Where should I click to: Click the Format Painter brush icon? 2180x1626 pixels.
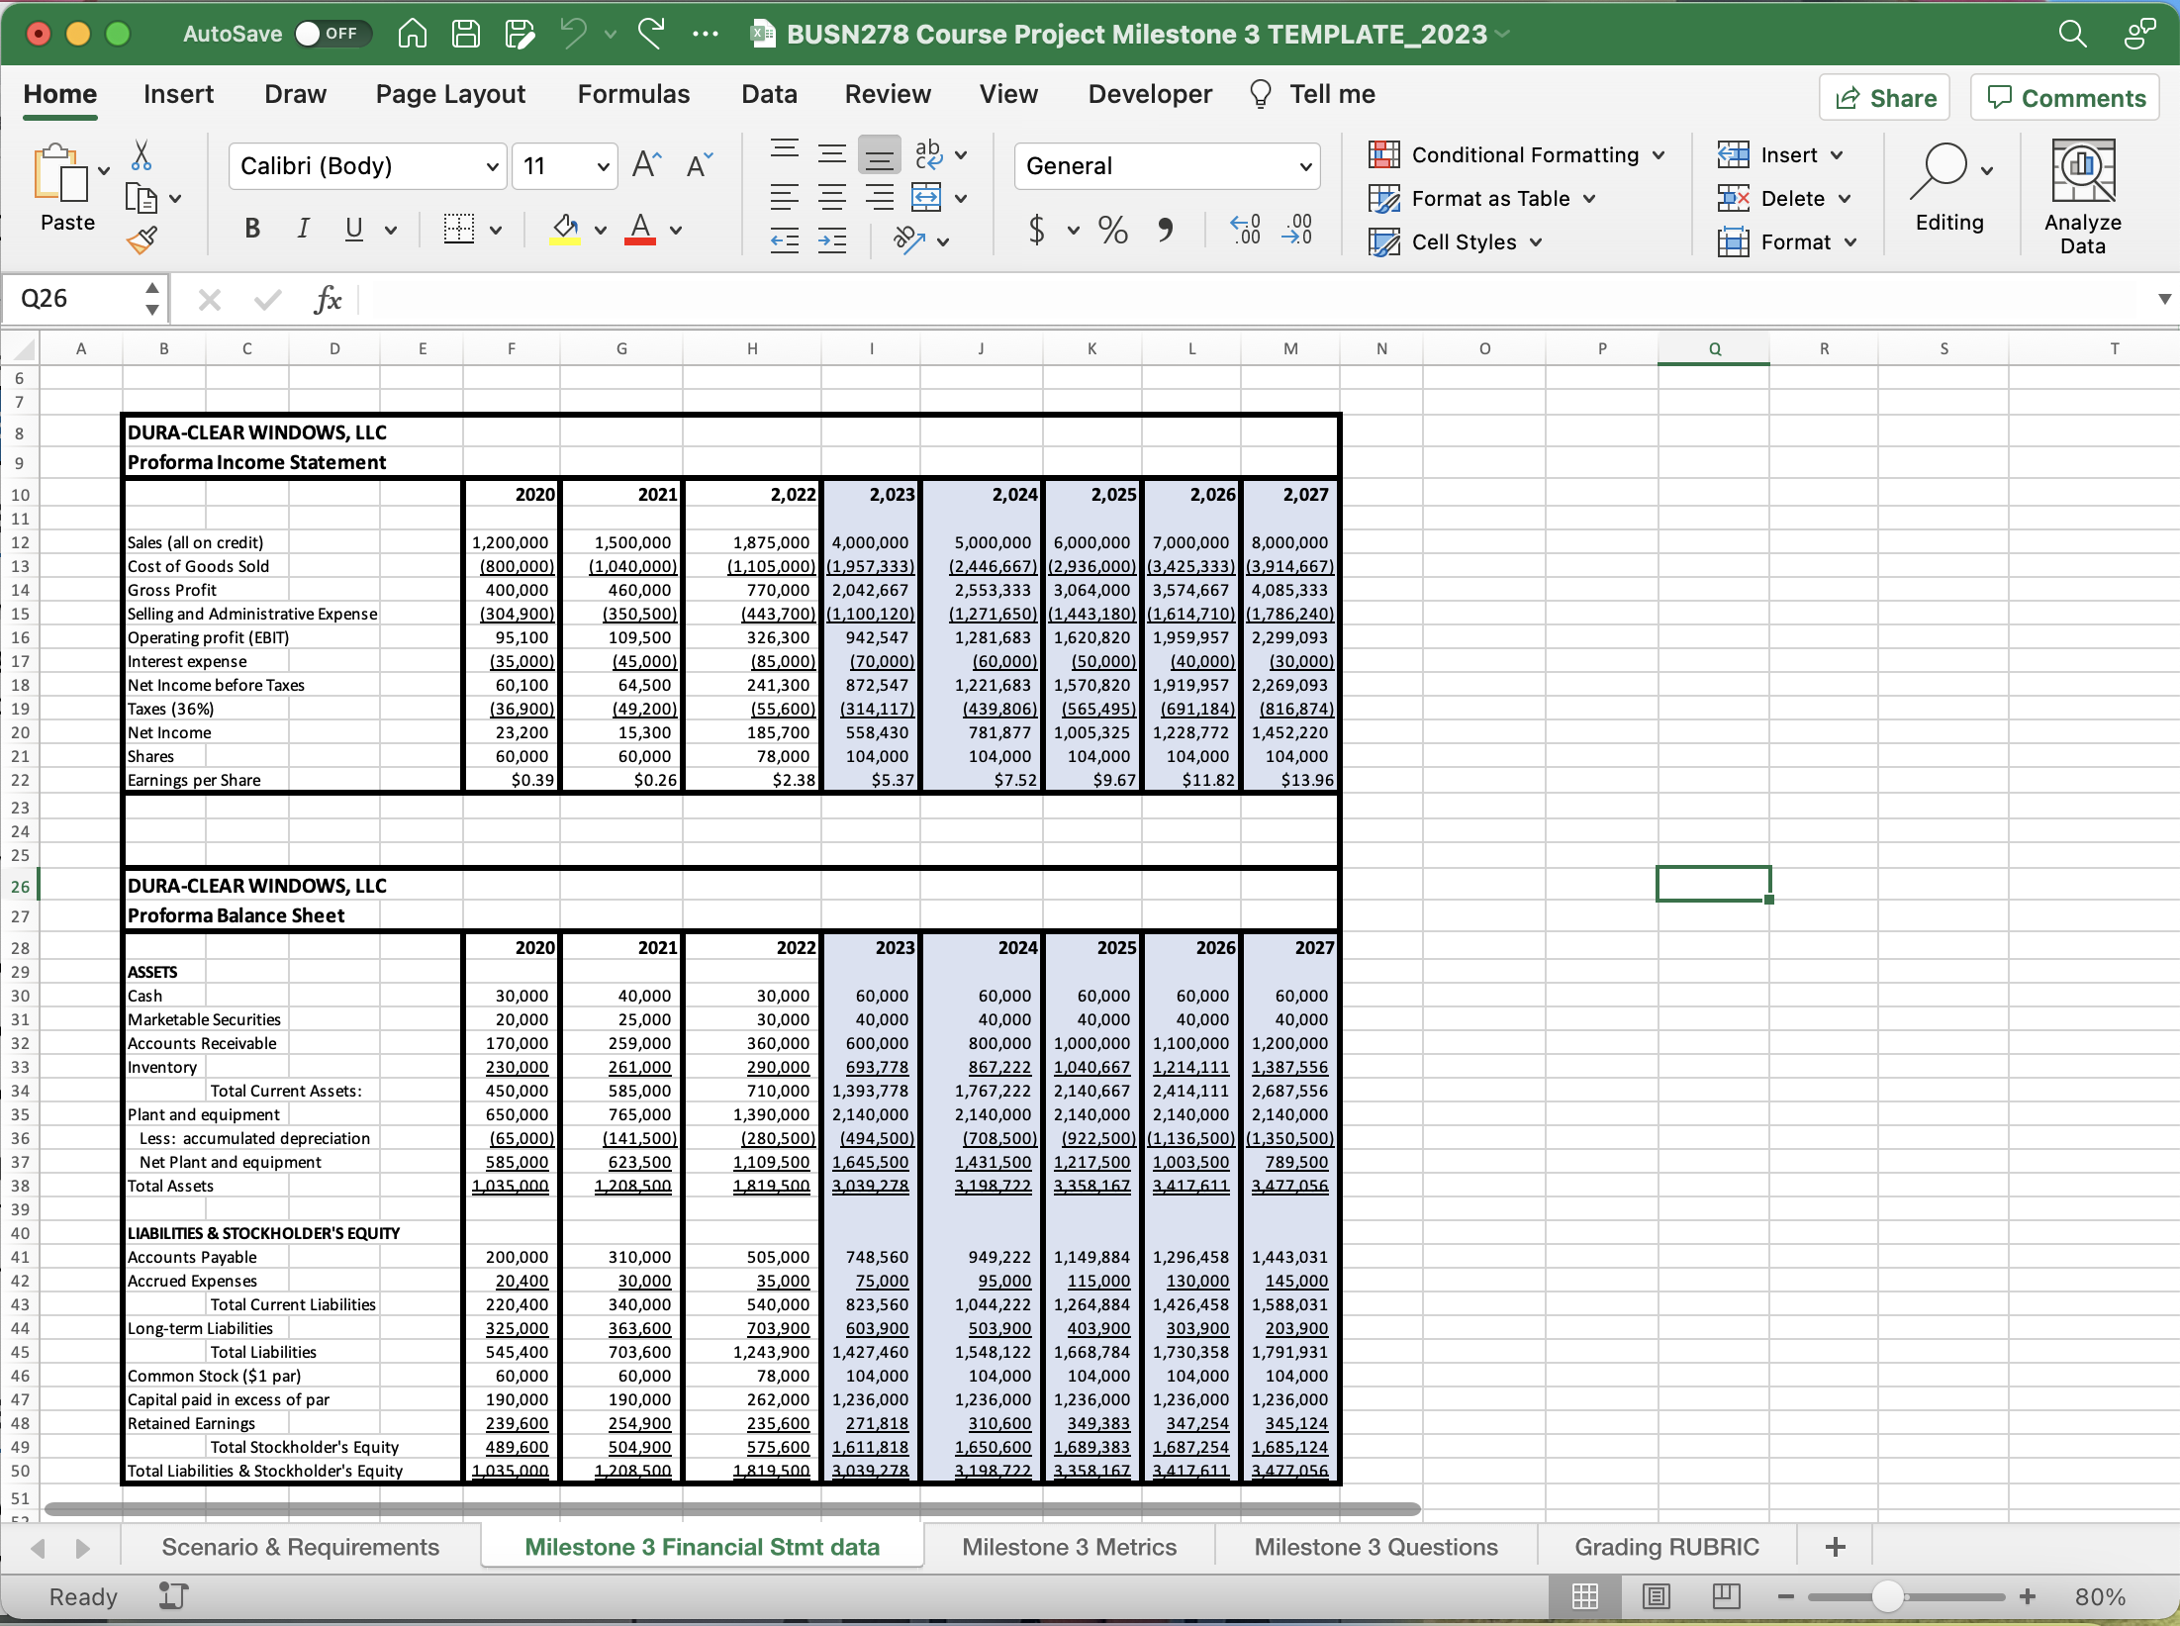click(142, 240)
